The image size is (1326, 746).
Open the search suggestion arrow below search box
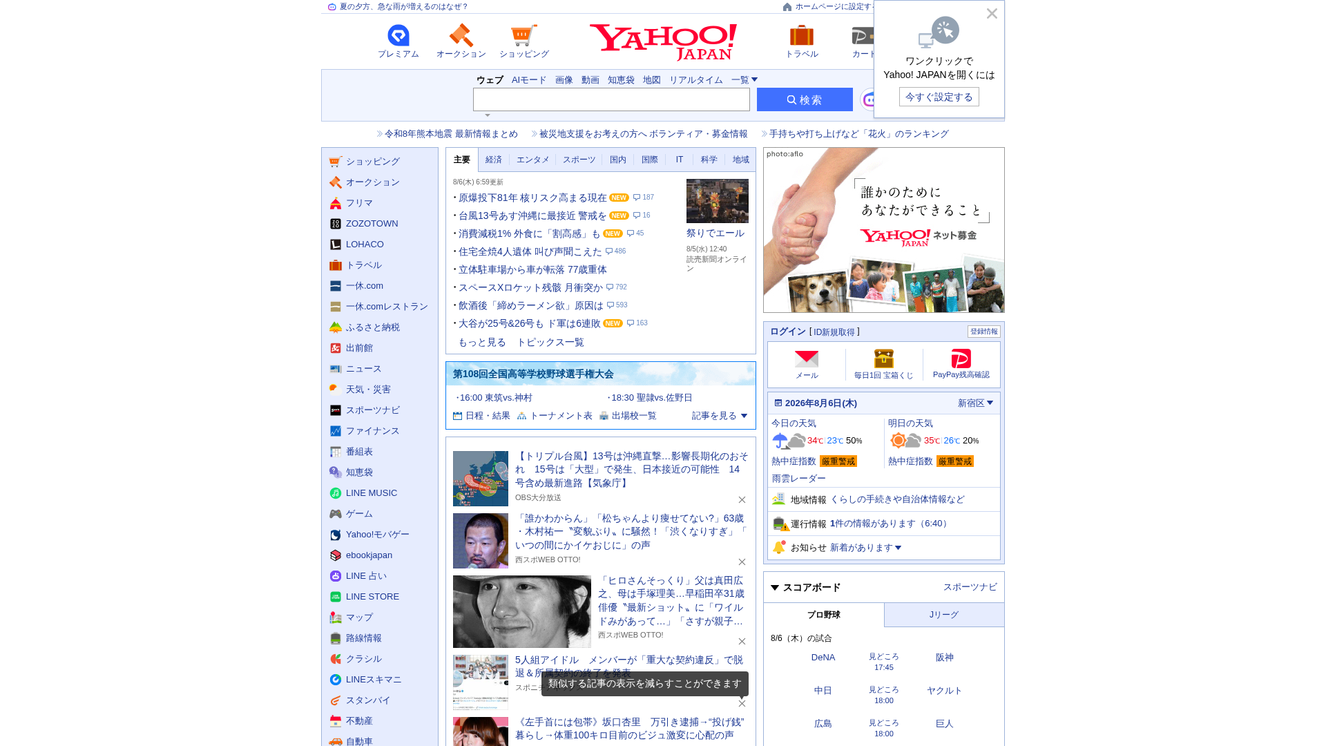pos(488,115)
